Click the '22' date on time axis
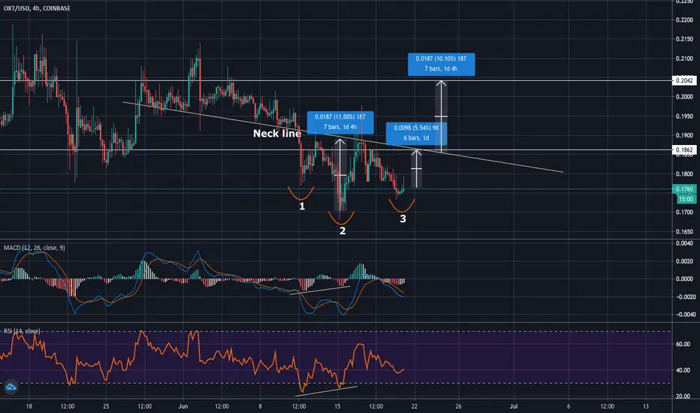This screenshot has width=700, height=413. point(415,406)
